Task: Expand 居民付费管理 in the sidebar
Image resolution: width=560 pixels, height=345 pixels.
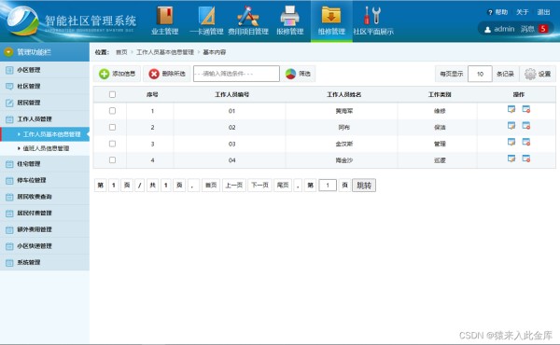Action: point(45,214)
